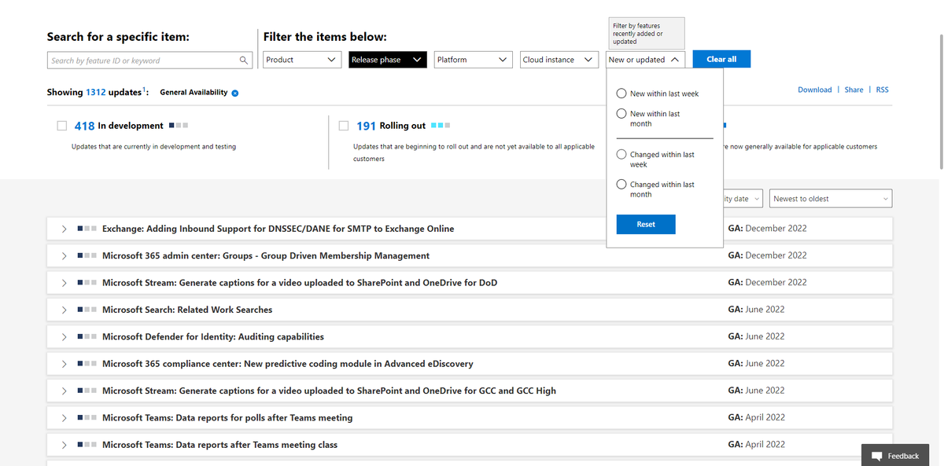Image resolution: width=944 pixels, height=466 pixels.
Task: Open the Platform filter dropdown
Action: pos(474,60)
